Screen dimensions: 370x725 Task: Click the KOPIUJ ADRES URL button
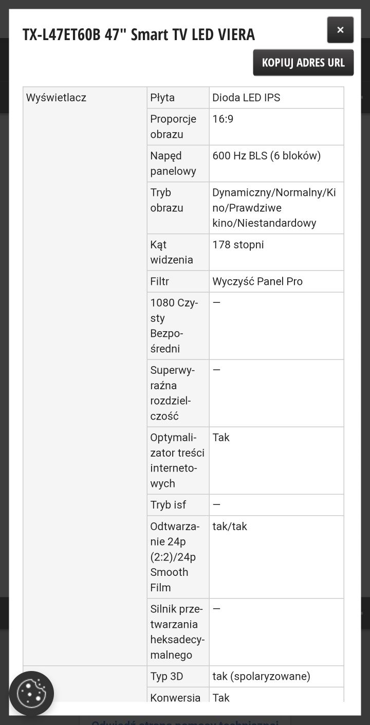pyautogui.click(x=303, y=63)
